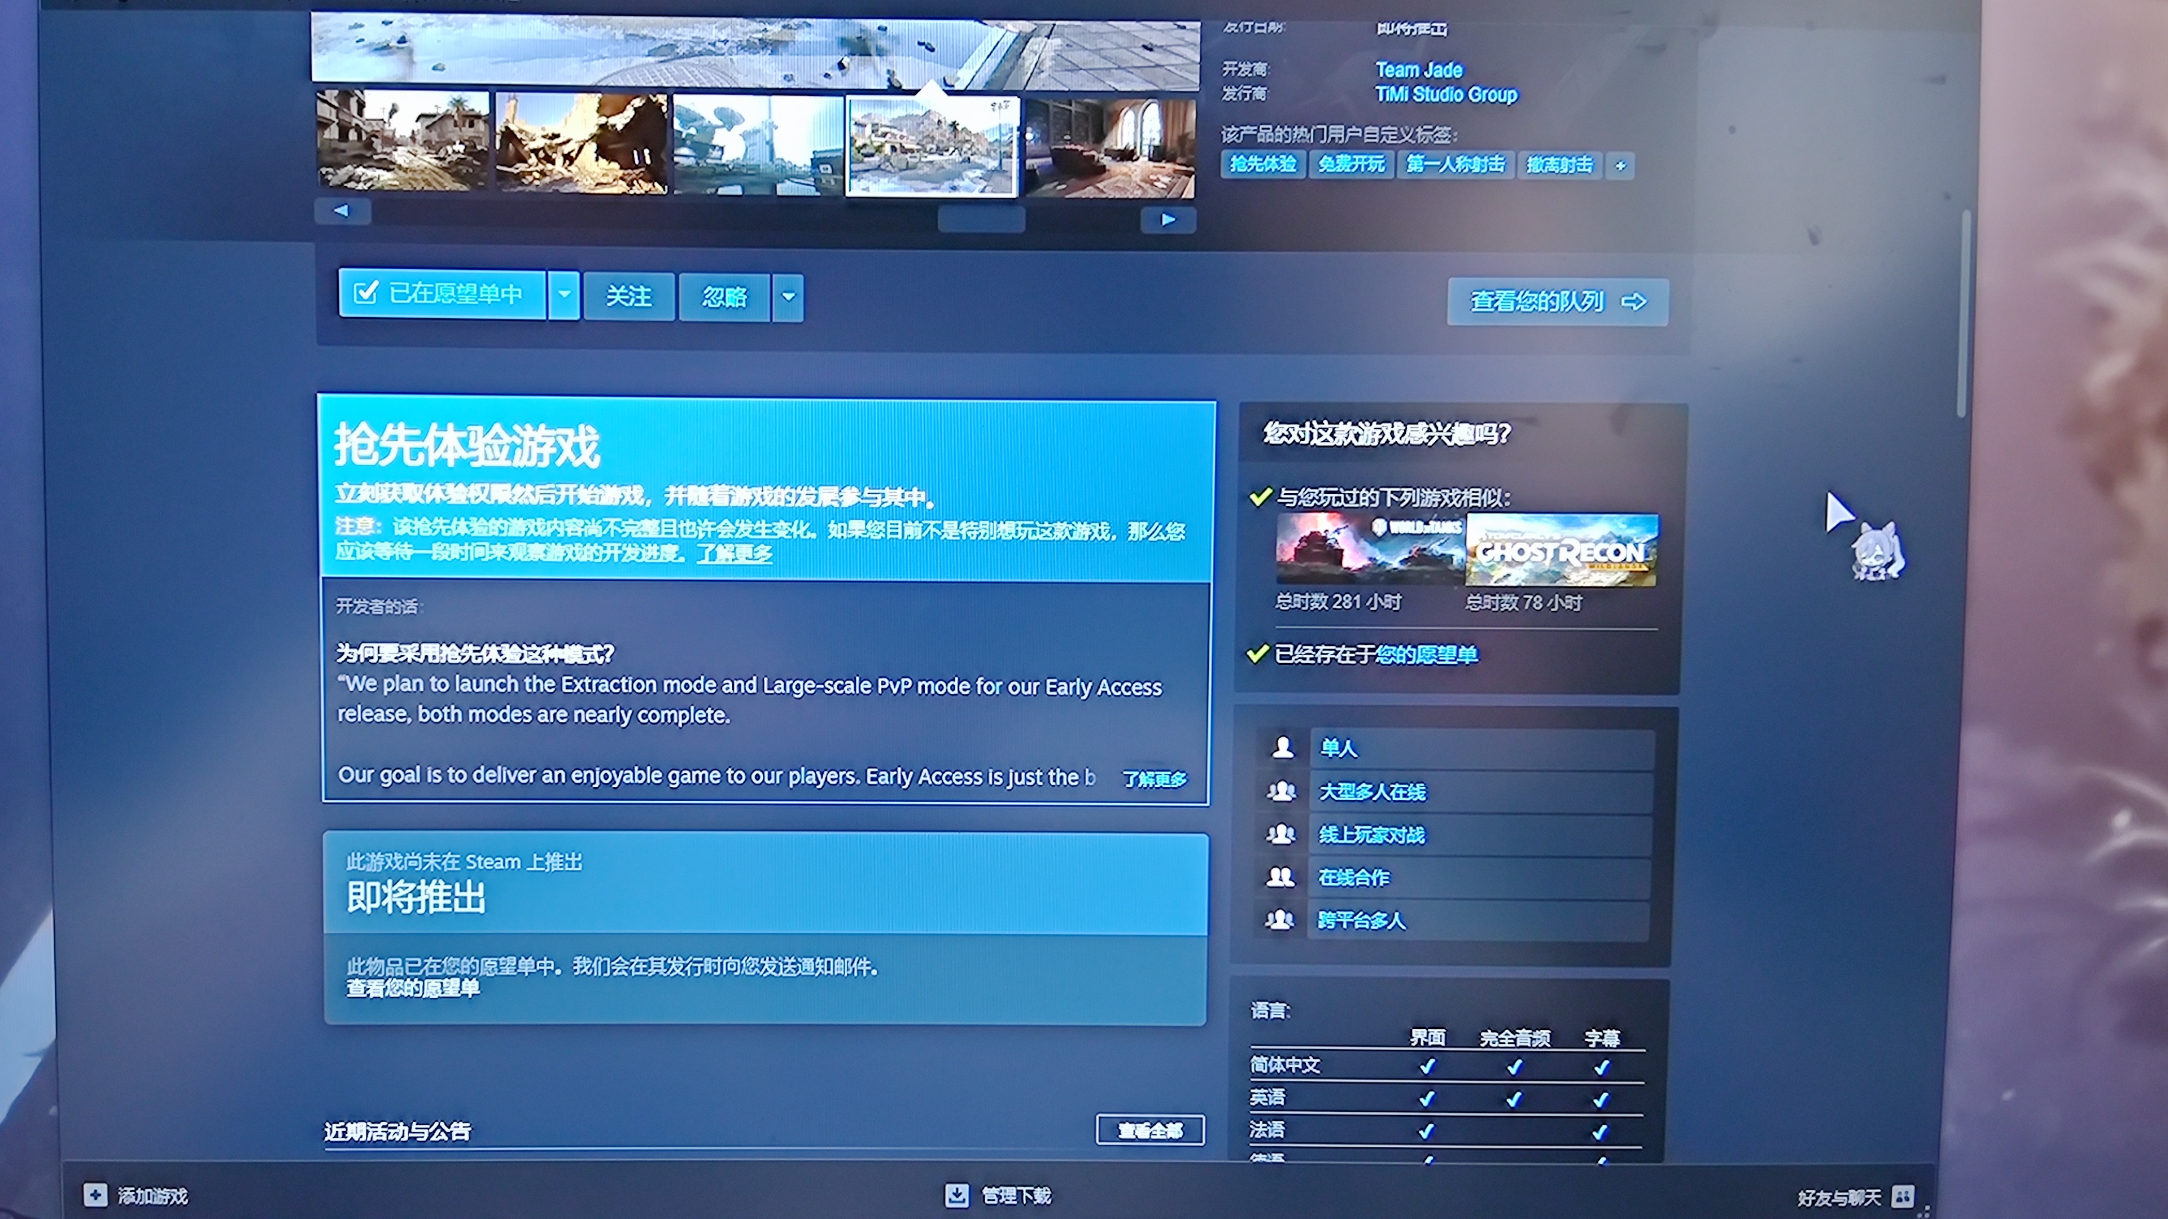Open 您的愿望单 link in interest panel
This screenshot has width=2168, height=1219.
click(x=1426, y=655)
